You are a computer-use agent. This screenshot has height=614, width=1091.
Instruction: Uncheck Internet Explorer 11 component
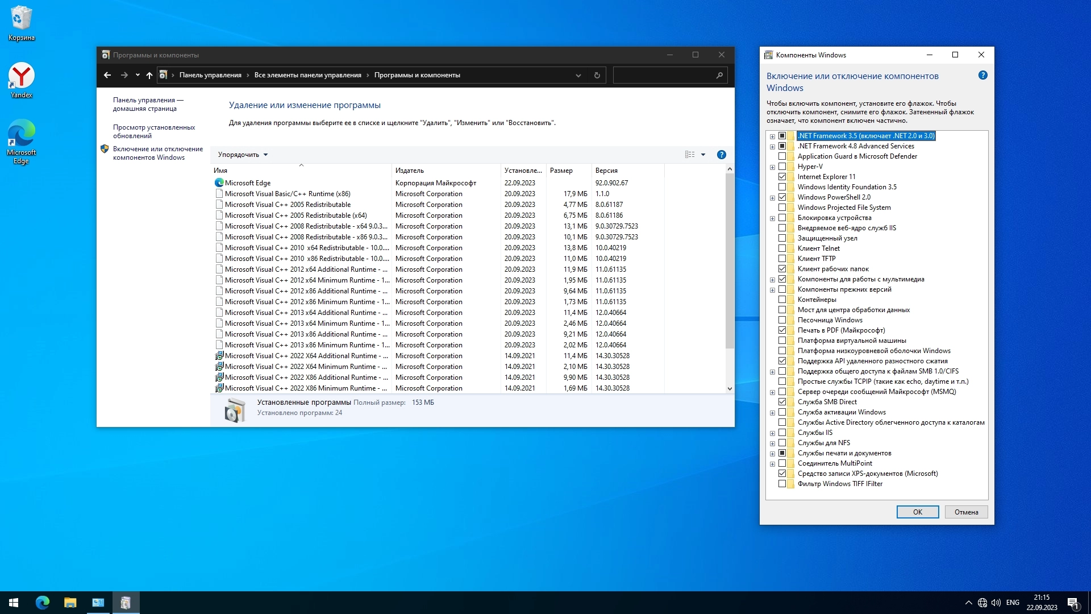pos(782,177)
